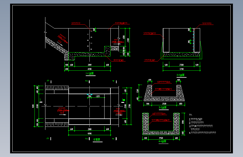Select the red 2cm mortar label in 4-4 section
243x157 pixels.
(159, 114)
